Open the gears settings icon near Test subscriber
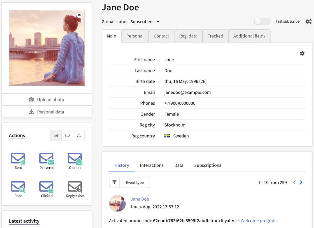This screenshot has height=228, width=314. coord(309,21)
